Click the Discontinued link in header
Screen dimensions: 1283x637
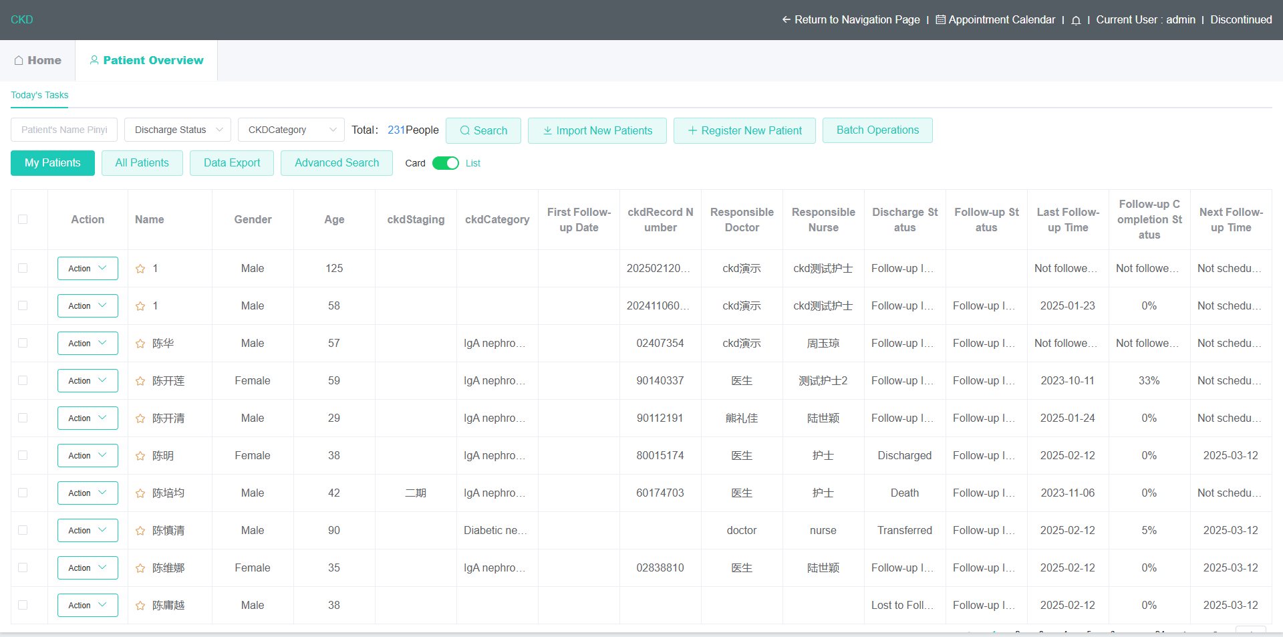[1241, 19]
